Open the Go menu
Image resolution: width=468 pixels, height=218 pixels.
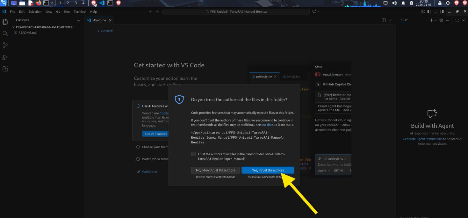pos(58,11)
